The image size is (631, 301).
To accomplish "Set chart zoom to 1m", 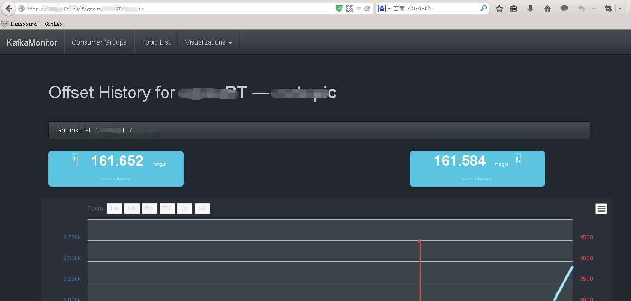I will (x=115, y=208).
